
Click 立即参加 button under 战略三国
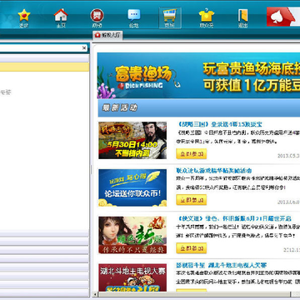point(192,153)
